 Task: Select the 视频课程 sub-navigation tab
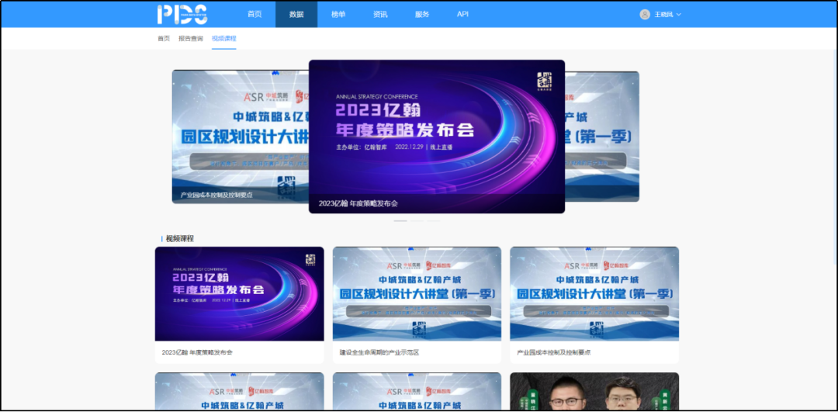pos(224,39)
